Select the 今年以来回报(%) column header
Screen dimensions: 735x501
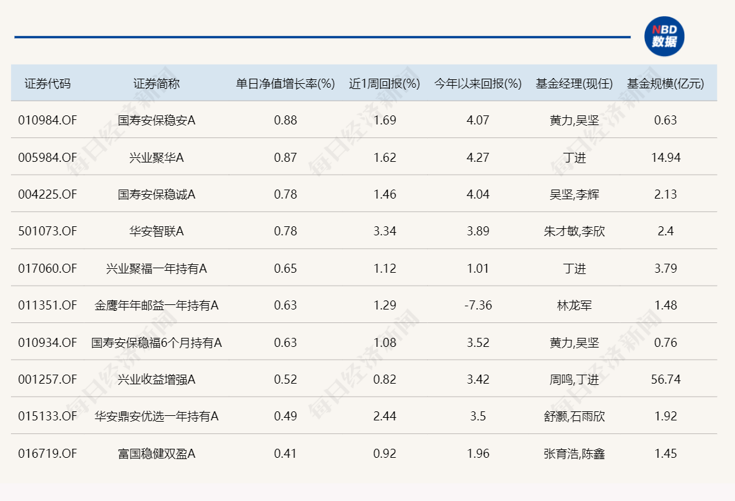click(x=478, y=84)
